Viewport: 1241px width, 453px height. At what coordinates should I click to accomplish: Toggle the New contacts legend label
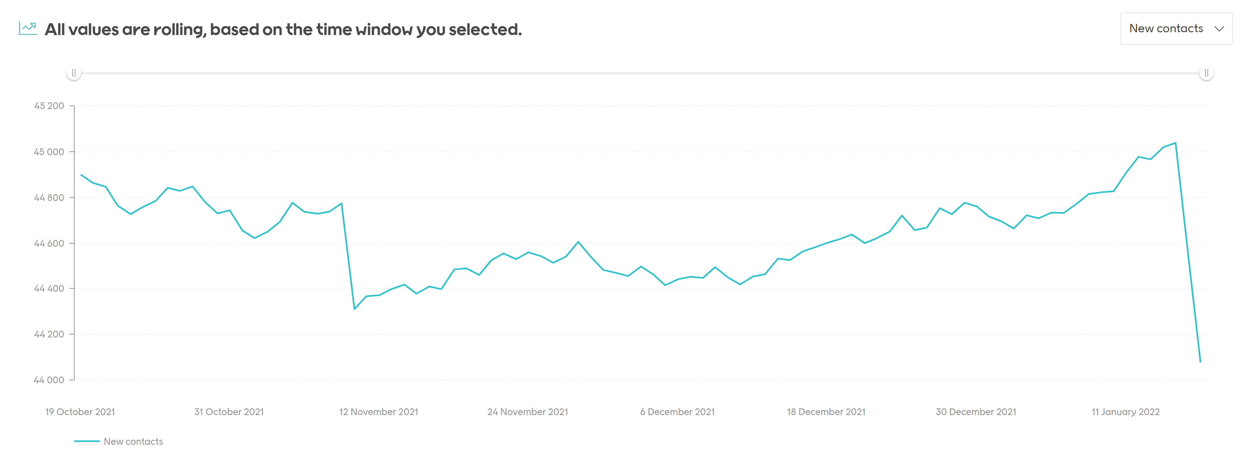coord(133,442)
